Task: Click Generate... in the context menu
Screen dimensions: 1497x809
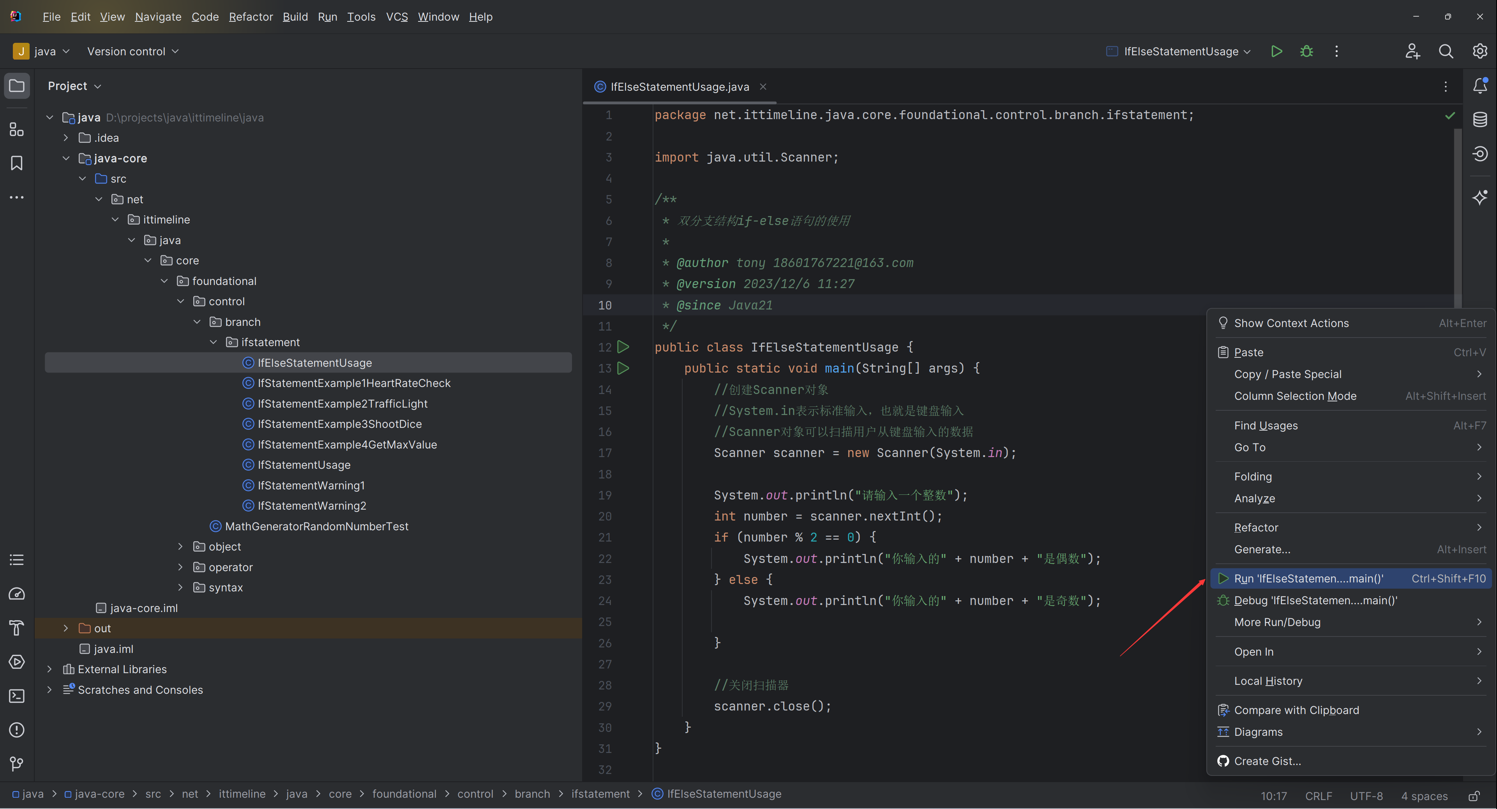Action: [x=1351, y=549]
